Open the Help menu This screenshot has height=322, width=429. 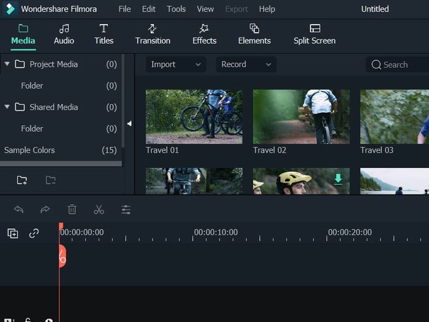point(267,9)
